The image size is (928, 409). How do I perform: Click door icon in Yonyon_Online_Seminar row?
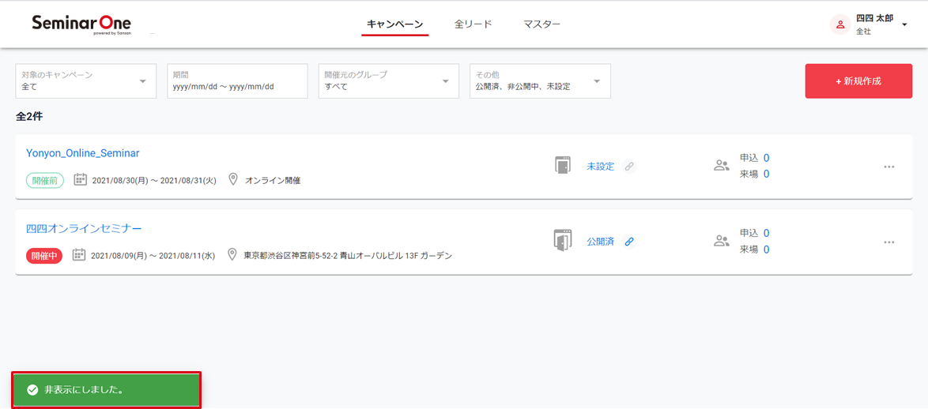click(x=562, y=166)
